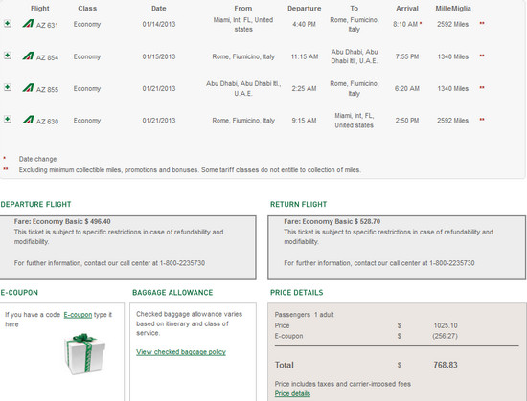Image resolution: width=527 pixels, height=401 pixels.
Task: Click departure time 11:15 AM
Action: [x=305, y=56]
